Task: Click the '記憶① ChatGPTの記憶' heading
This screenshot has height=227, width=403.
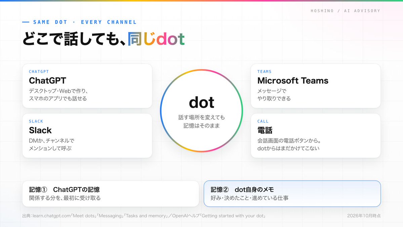Action: click(x=64, y=189)
